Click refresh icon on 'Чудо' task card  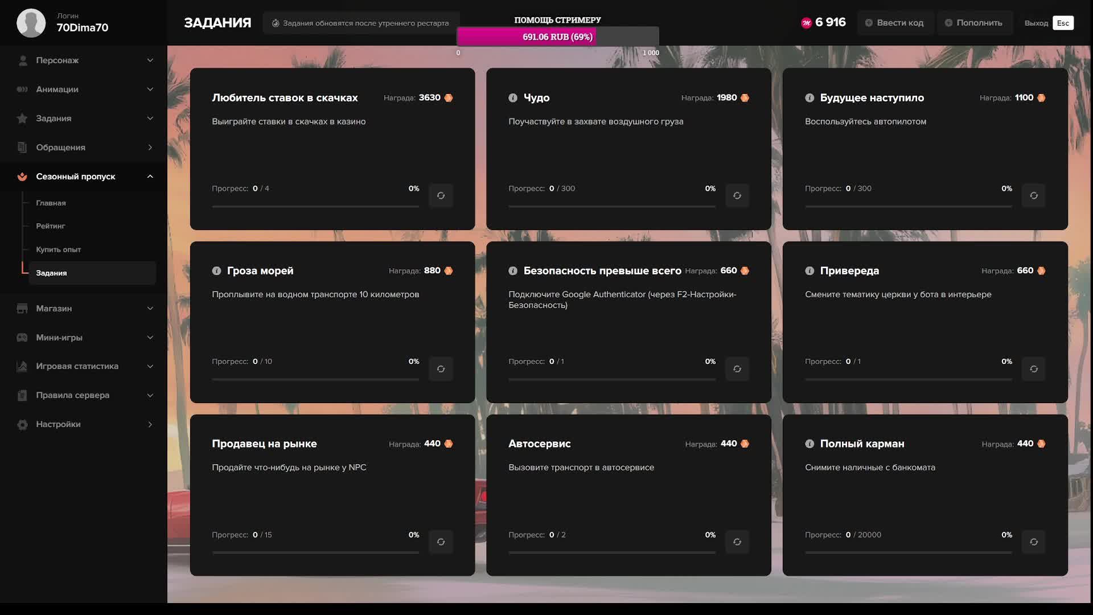click(737, 196)
